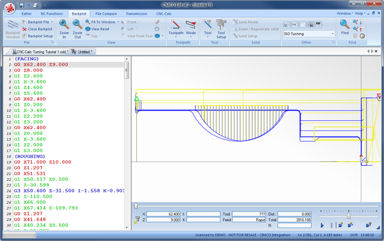Open the quick access toolbar customize arrow
This screenshot has height=241, width=384.
(45, 5)
